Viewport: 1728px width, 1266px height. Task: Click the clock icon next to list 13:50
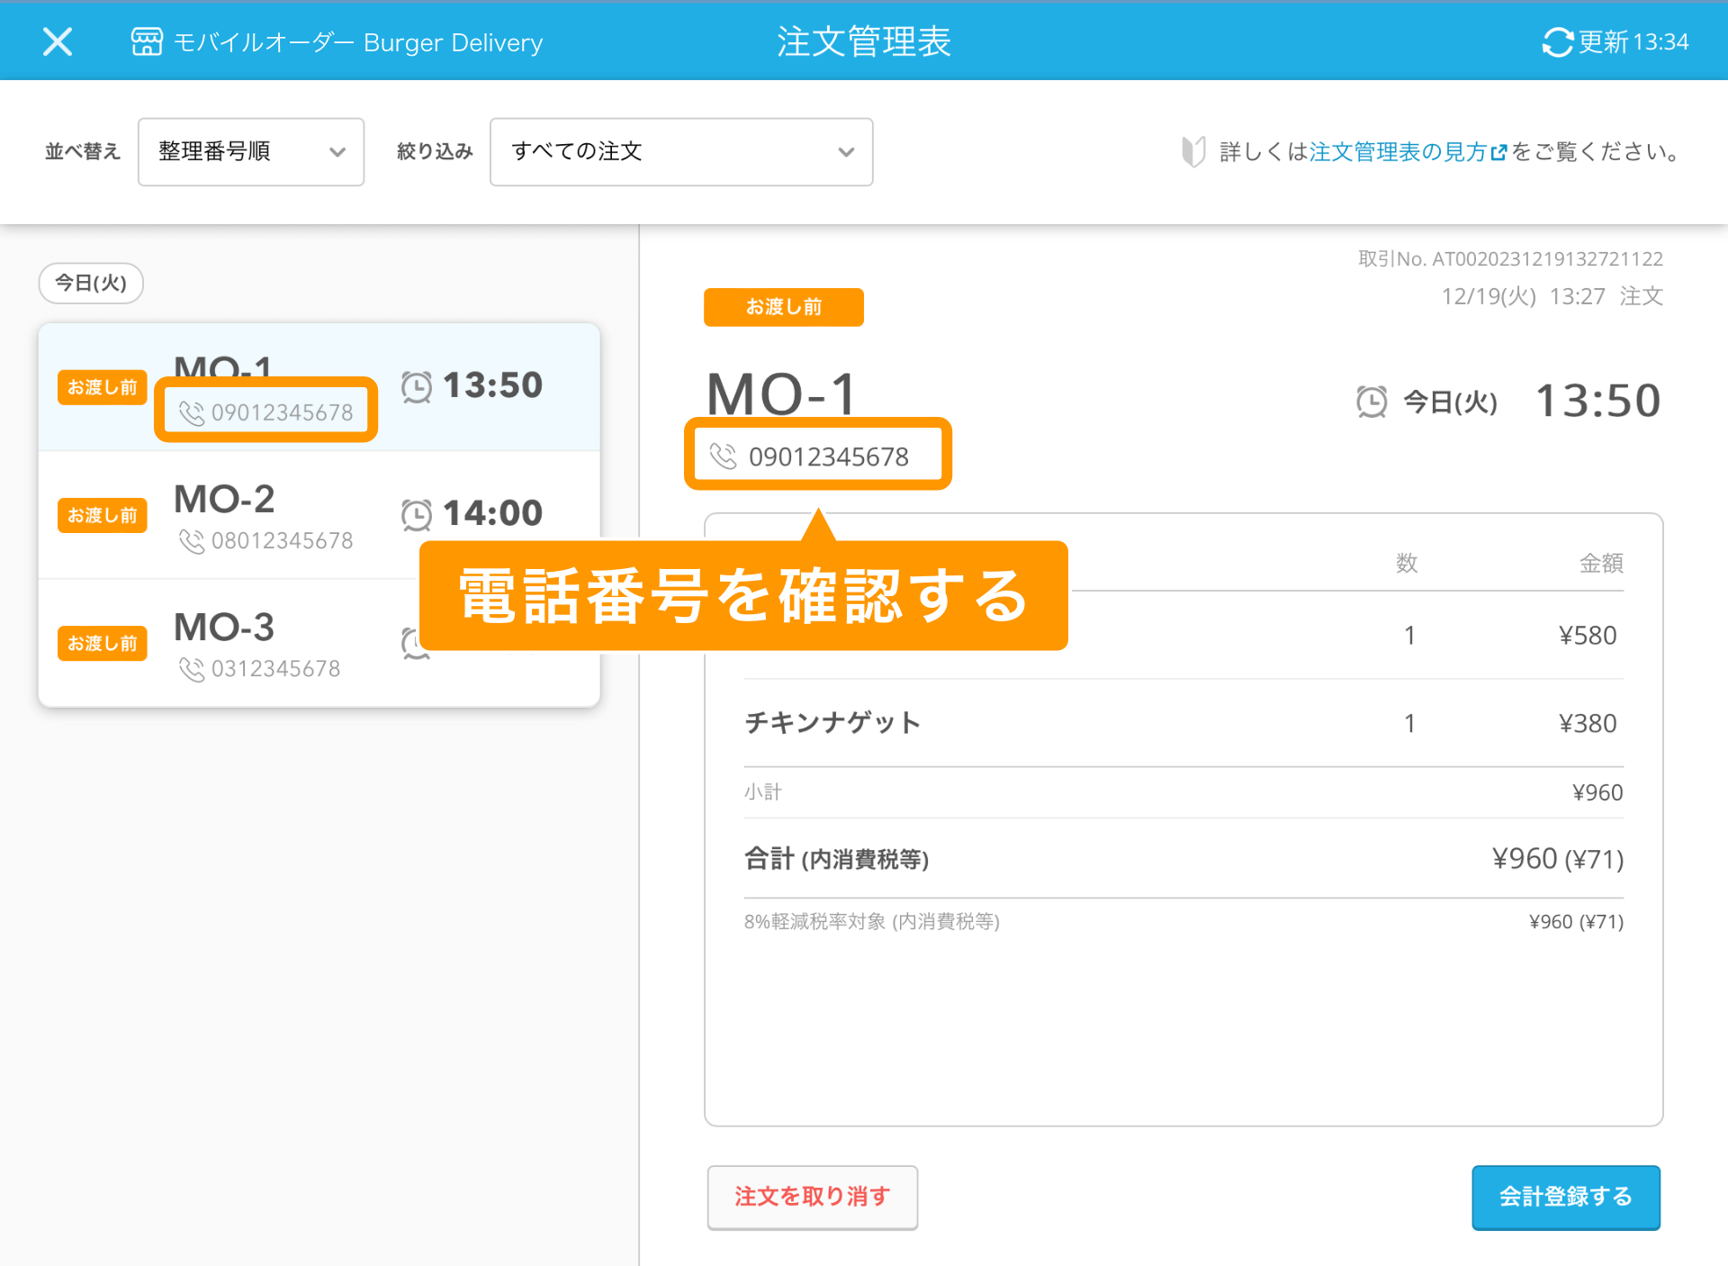point(417,386)
